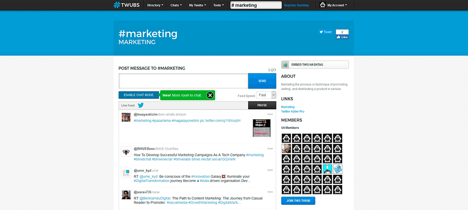Click the #pazarlama hashtag link
Viewport: 468px width, 210px height.
click(x=161, y=121)
